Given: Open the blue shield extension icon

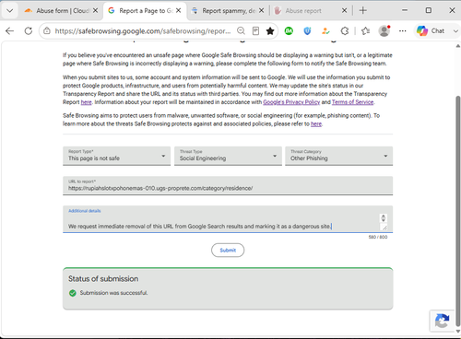Looking at the screenshot, I should pyautogui.click(x=307, y=30).
